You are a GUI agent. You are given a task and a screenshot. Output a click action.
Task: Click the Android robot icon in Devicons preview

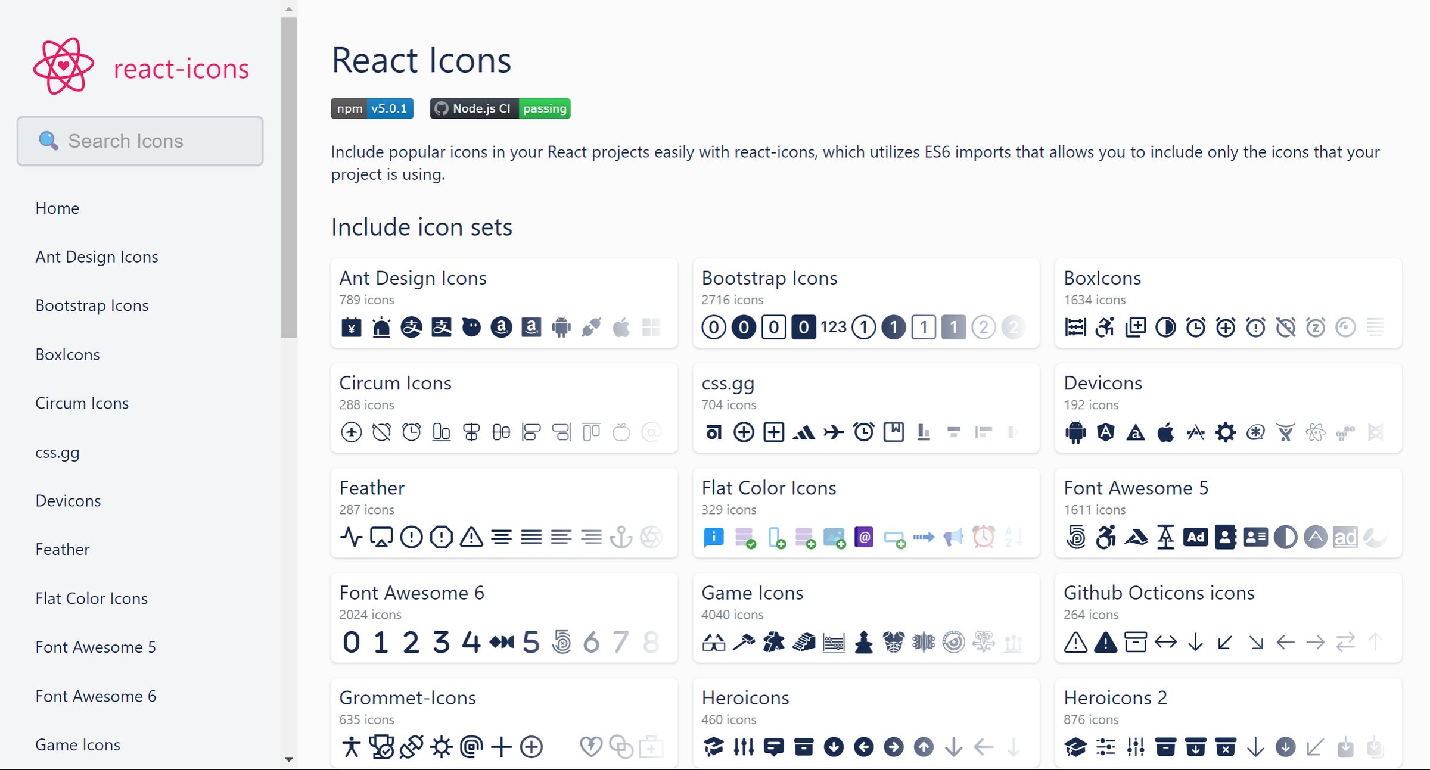(x=1075, y=432)
